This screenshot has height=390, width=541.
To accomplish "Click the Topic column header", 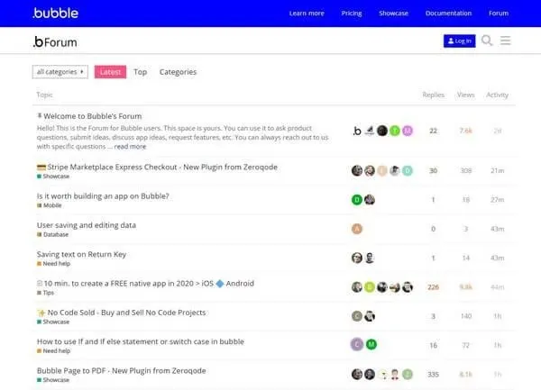I will click(x=44, y=95).
